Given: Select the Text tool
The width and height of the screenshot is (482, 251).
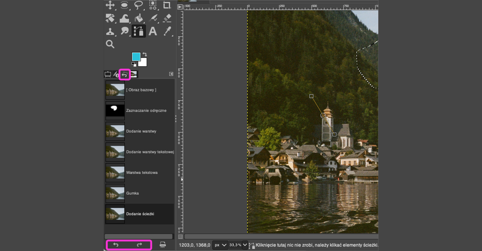Looking at the screenshot, I should [x=153, y=32].
